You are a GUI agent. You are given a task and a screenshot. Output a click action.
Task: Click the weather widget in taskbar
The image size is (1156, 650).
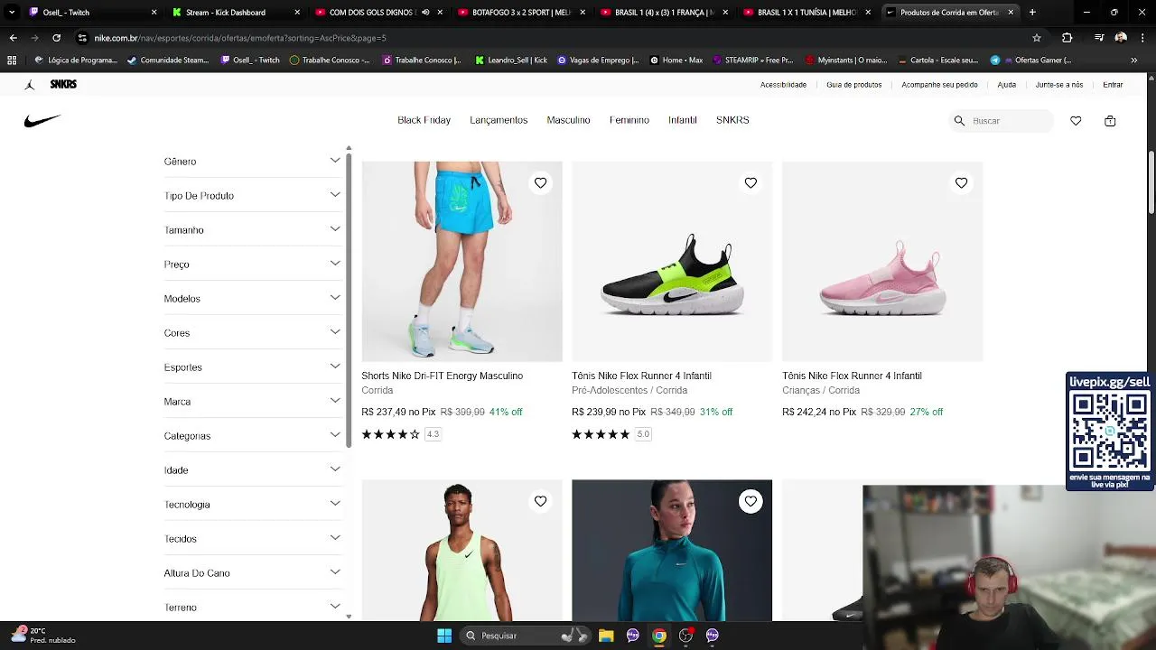click(43, 636)
